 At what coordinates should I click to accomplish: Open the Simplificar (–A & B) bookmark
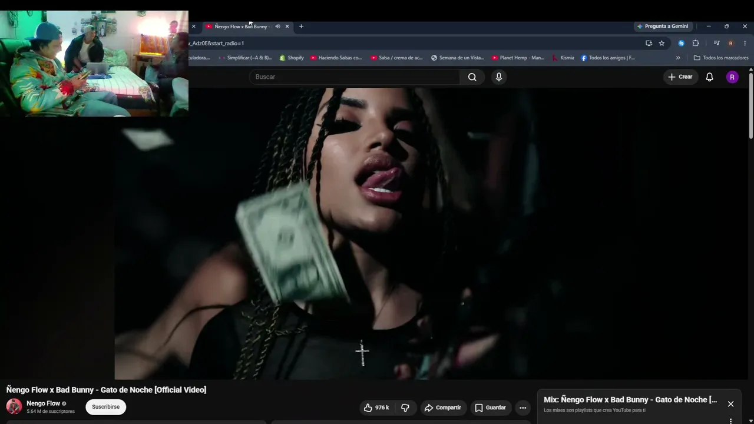(244, 58)
